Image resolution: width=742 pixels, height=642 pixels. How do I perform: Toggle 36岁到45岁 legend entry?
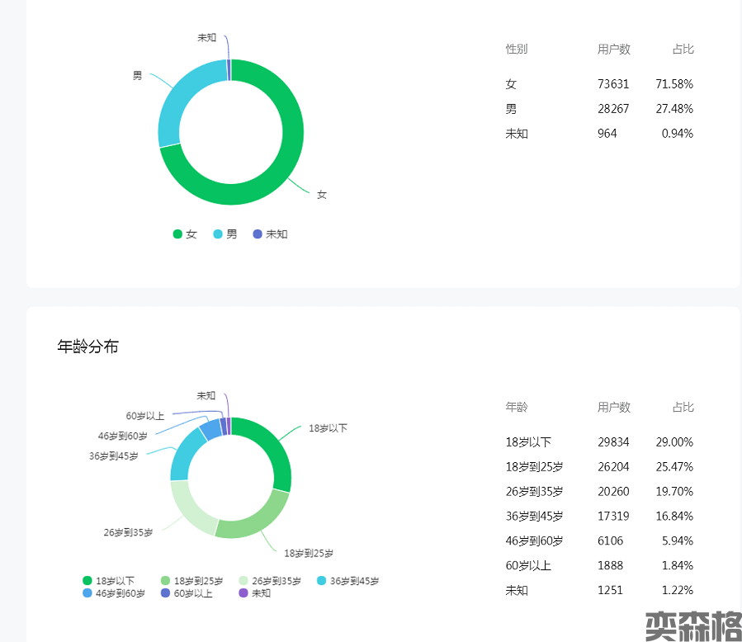tap(347, 581)
